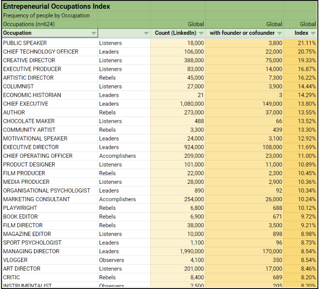
Task: Open the Occupation column filter dropdown
Action: coord(94,34)
